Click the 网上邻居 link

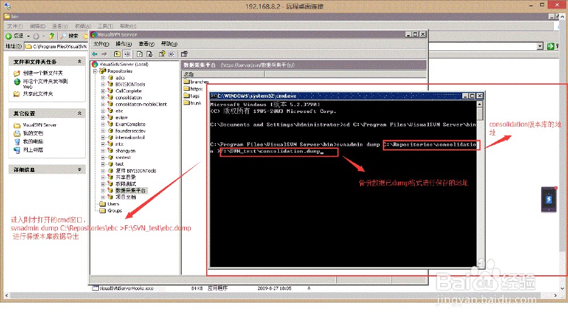tap(33, 150)
